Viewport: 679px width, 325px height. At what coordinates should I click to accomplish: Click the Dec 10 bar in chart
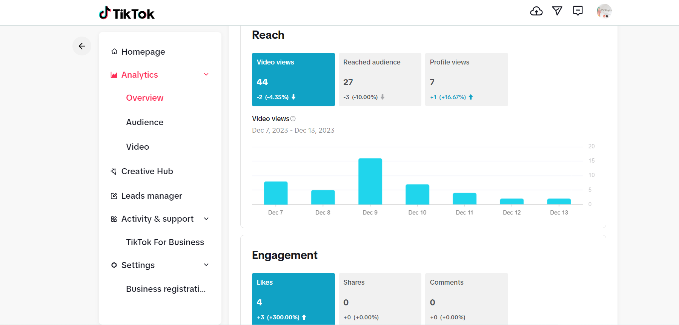(x=417, y=195)
